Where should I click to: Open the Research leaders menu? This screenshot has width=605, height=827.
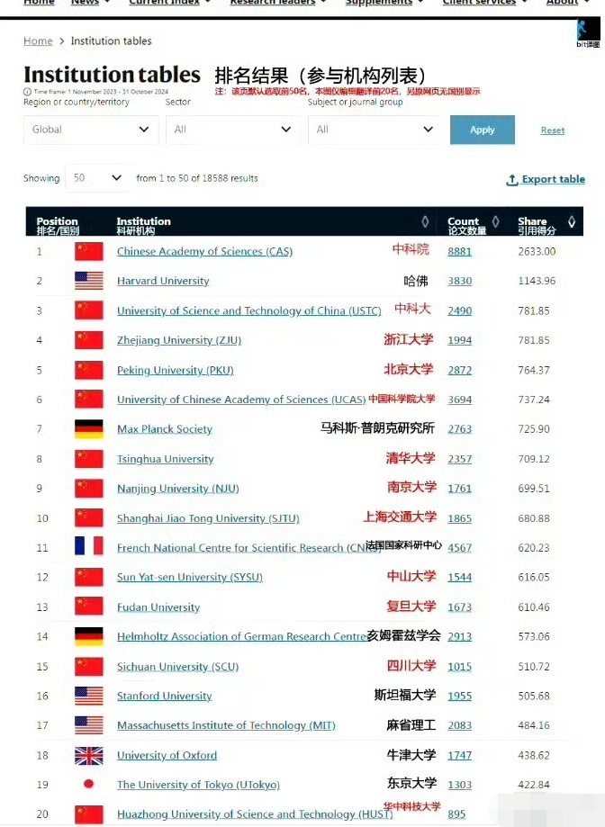278,3
